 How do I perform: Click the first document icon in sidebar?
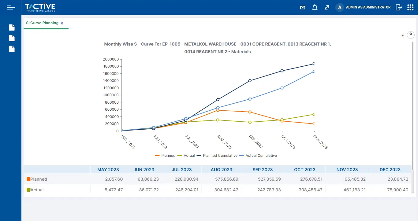point(12,28)
